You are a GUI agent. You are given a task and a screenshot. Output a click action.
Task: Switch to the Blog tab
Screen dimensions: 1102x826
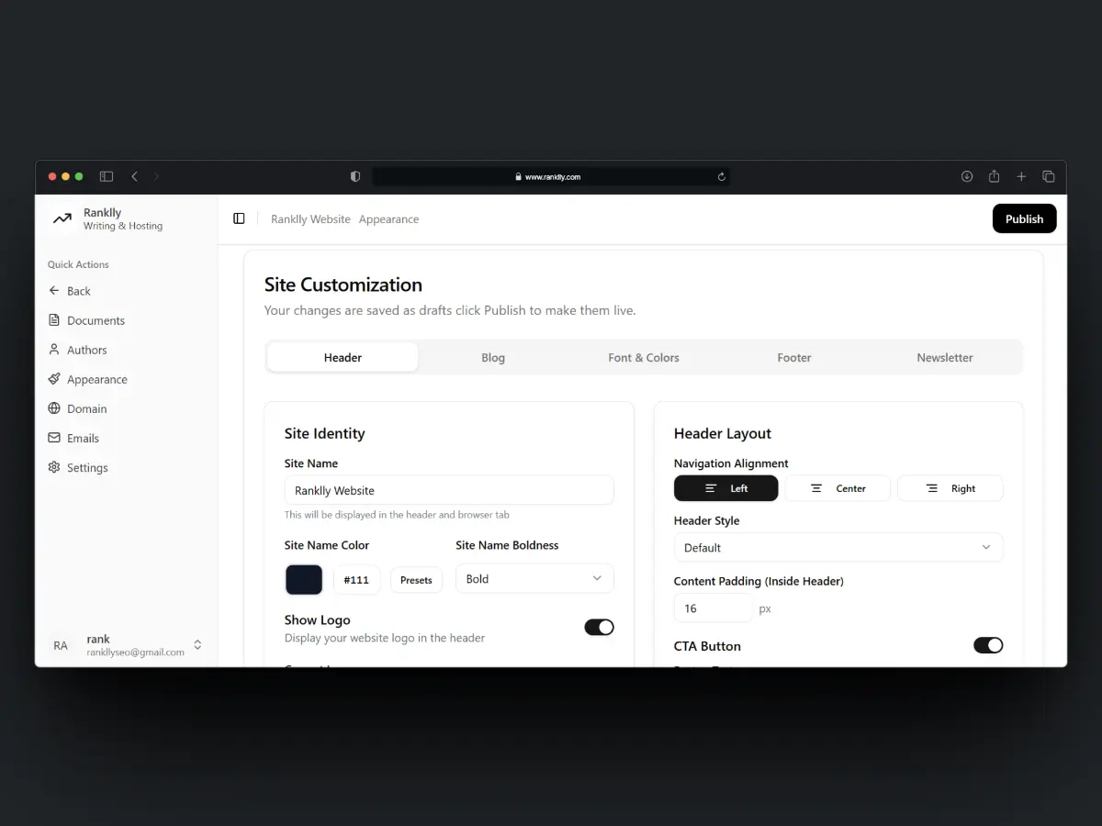tap(493, 357)
